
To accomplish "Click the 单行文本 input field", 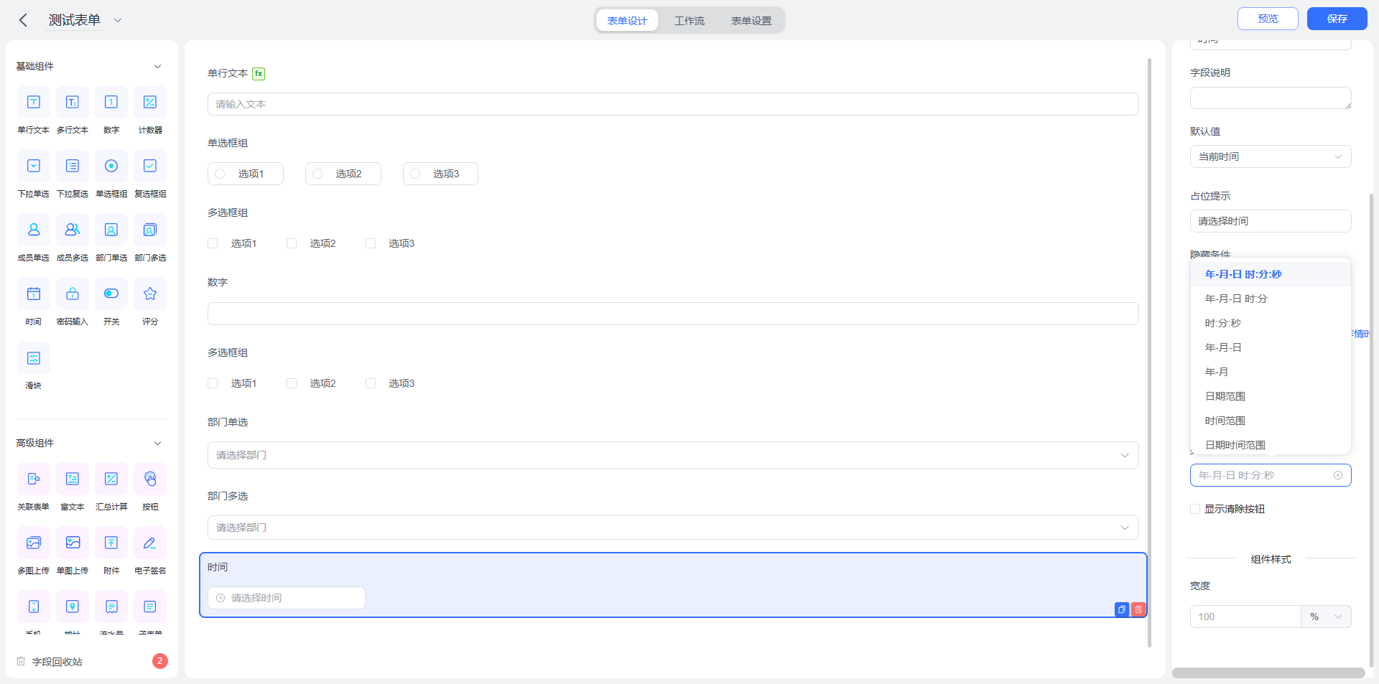I will (x=673, y=104).
